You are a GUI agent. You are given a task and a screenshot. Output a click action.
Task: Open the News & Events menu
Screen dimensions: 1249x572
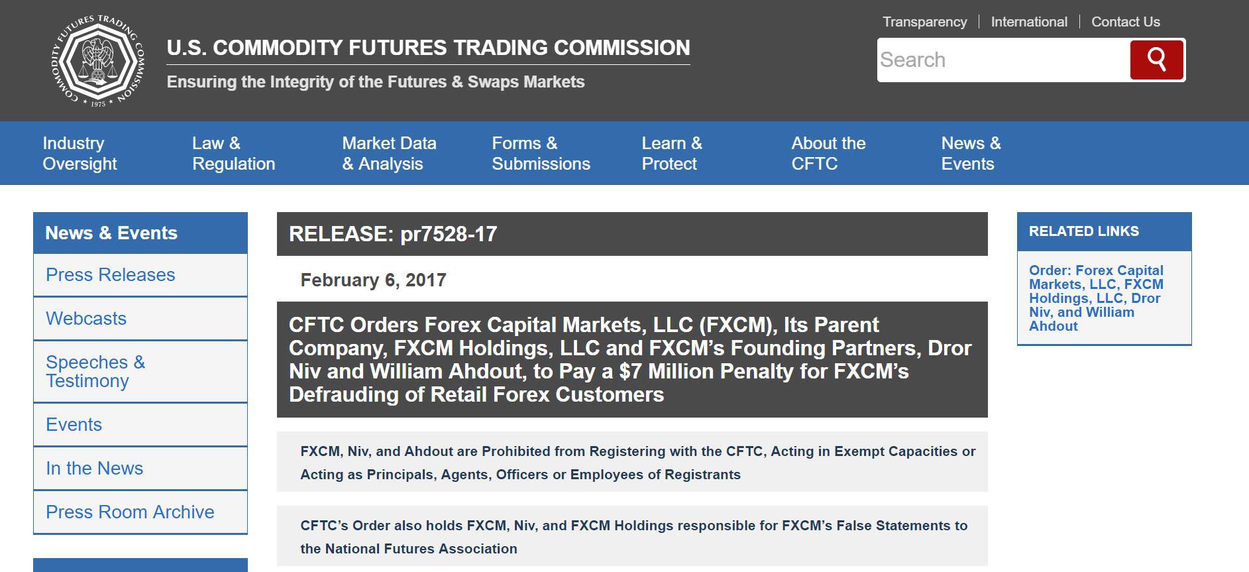971,153
